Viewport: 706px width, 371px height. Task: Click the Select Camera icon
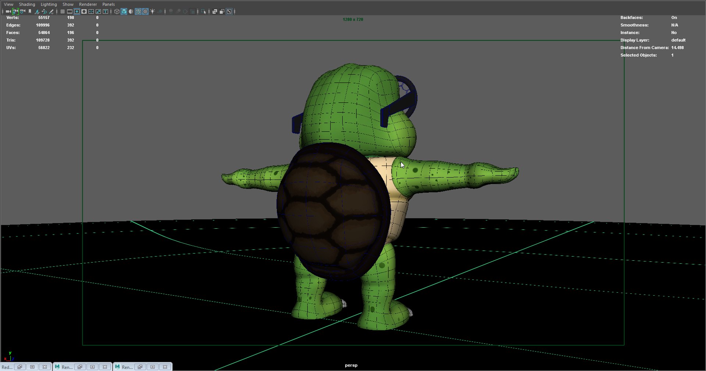pyautogui.click(x=8, y=11)
